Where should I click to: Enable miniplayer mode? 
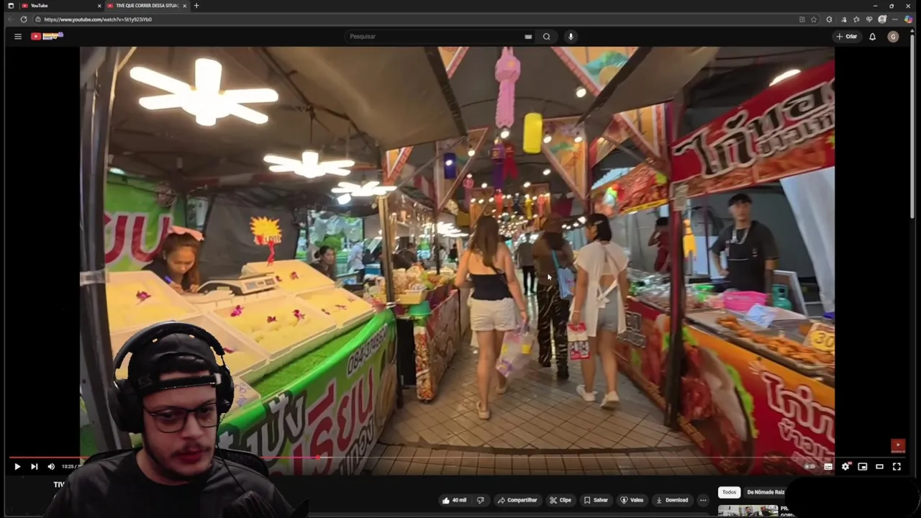862,466
